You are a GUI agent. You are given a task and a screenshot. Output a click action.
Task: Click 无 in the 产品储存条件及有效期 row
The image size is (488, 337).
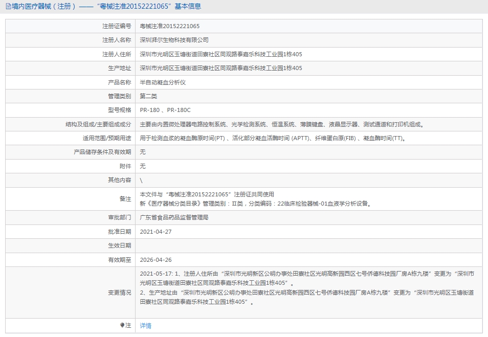click(143, 152)
